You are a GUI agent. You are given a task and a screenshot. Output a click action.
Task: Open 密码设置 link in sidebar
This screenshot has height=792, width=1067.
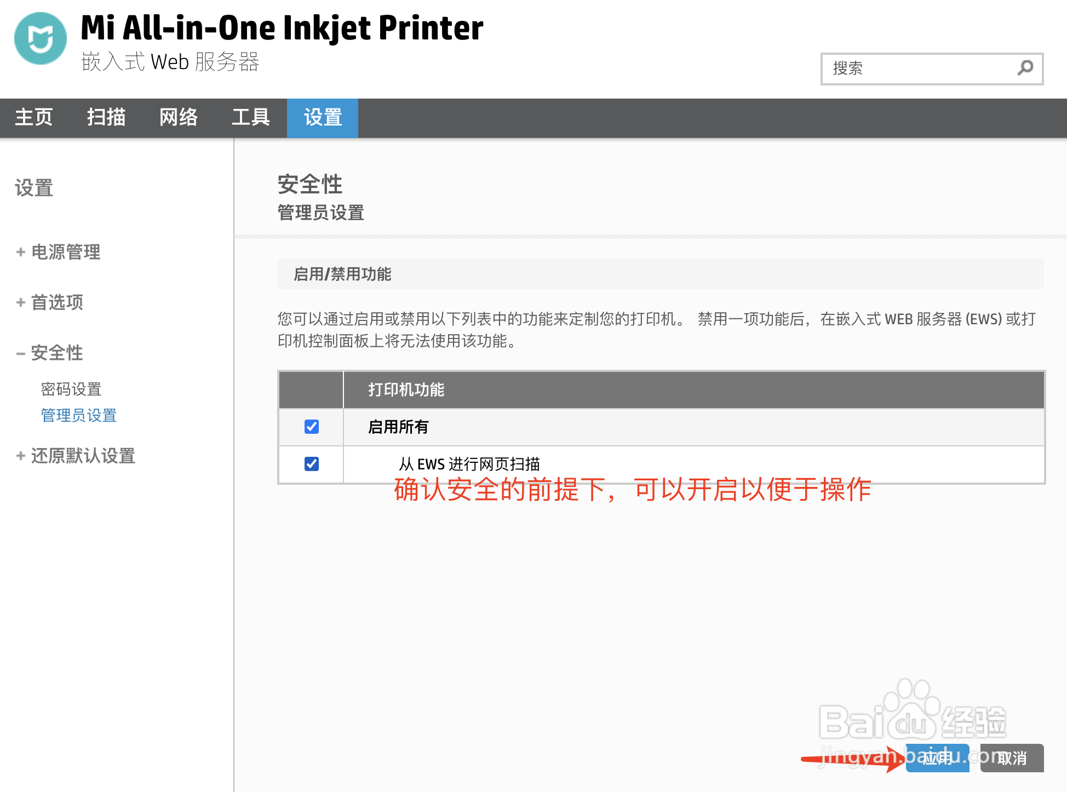(x=71, y=389)
